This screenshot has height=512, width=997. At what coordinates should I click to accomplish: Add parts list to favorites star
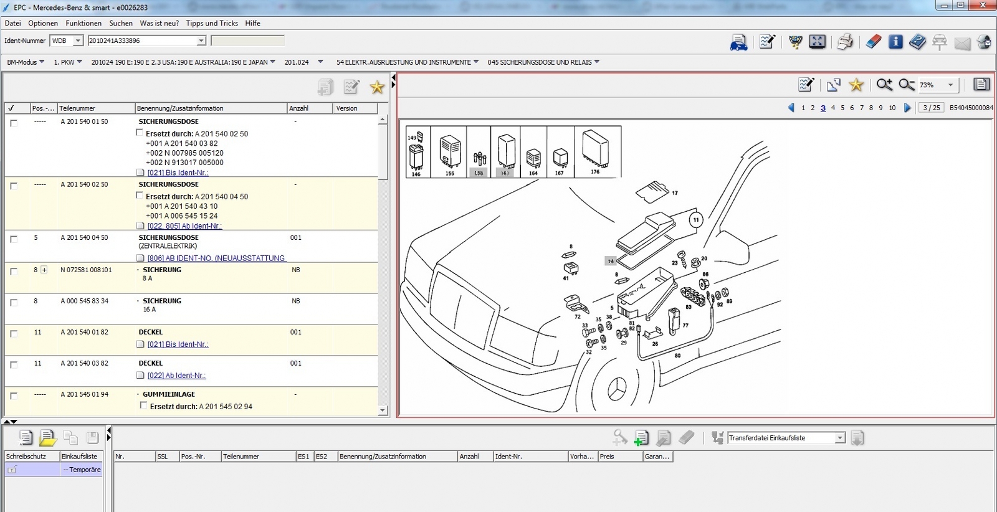377,87
